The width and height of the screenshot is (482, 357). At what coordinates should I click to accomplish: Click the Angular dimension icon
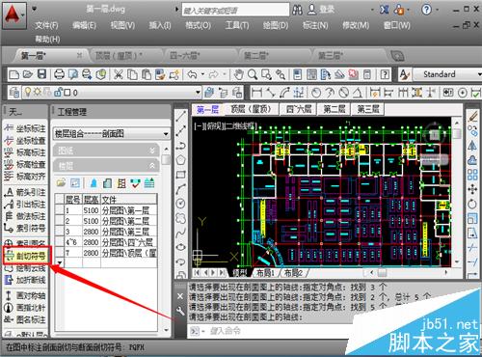358,93
